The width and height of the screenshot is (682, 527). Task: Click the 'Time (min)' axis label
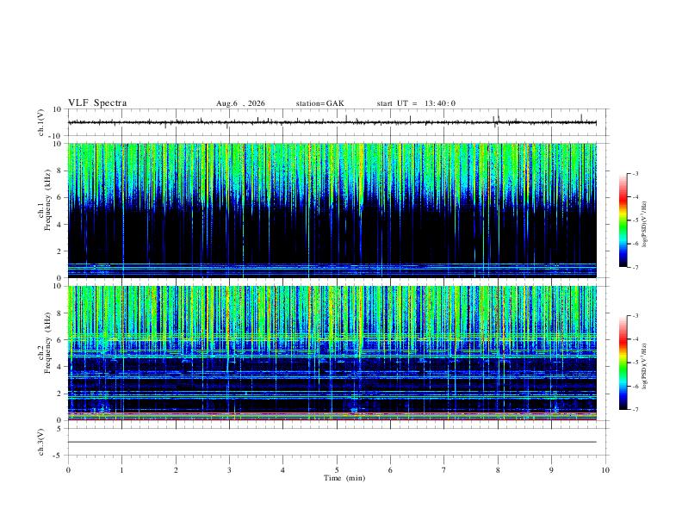click(x=344, y=478)
